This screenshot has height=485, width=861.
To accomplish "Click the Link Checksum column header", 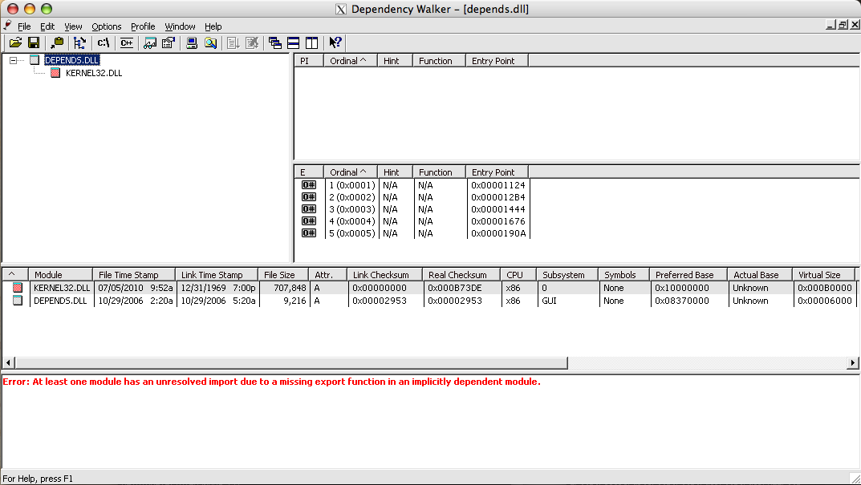I will coord(385,274).
